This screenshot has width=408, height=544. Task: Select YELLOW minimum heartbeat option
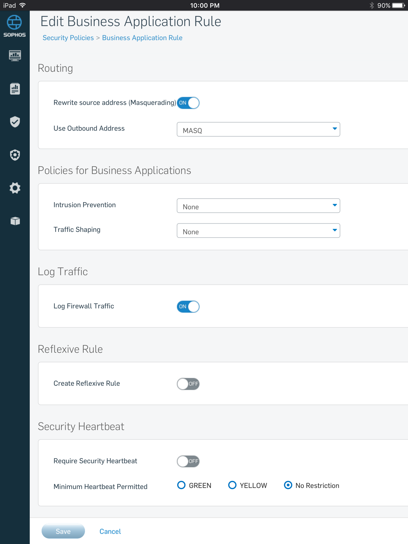(x=232, y=485)
